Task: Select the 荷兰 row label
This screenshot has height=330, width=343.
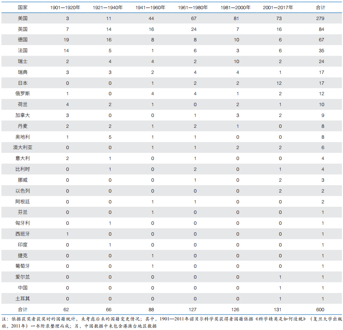Action: [23, 104]
